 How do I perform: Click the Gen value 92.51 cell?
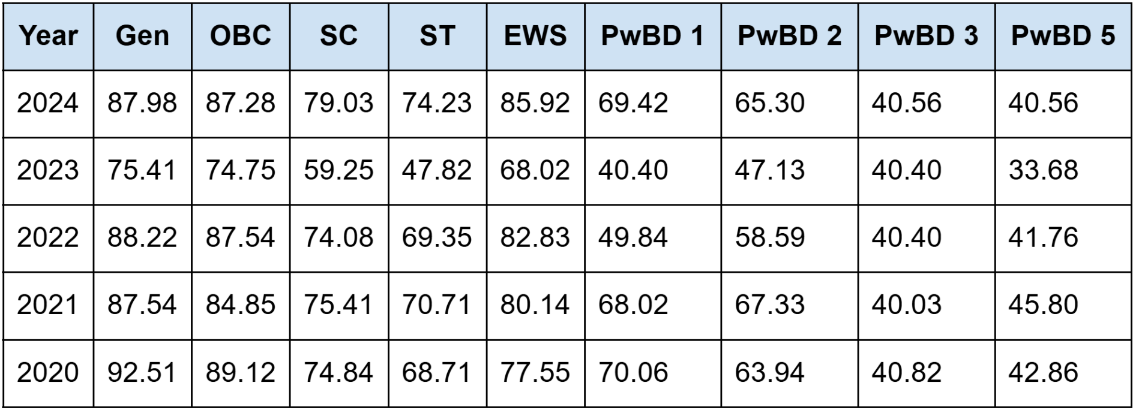(142, 373)
